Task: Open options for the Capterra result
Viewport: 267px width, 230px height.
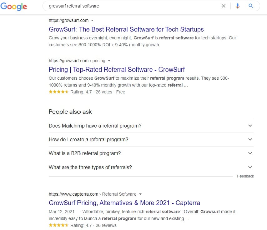Action: coord(140,194)
